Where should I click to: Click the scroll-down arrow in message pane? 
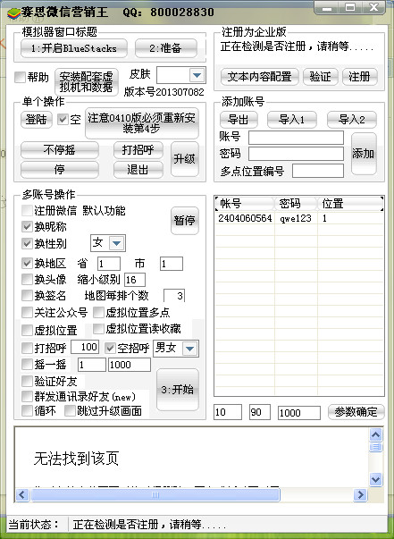click(x=376, y=479)
